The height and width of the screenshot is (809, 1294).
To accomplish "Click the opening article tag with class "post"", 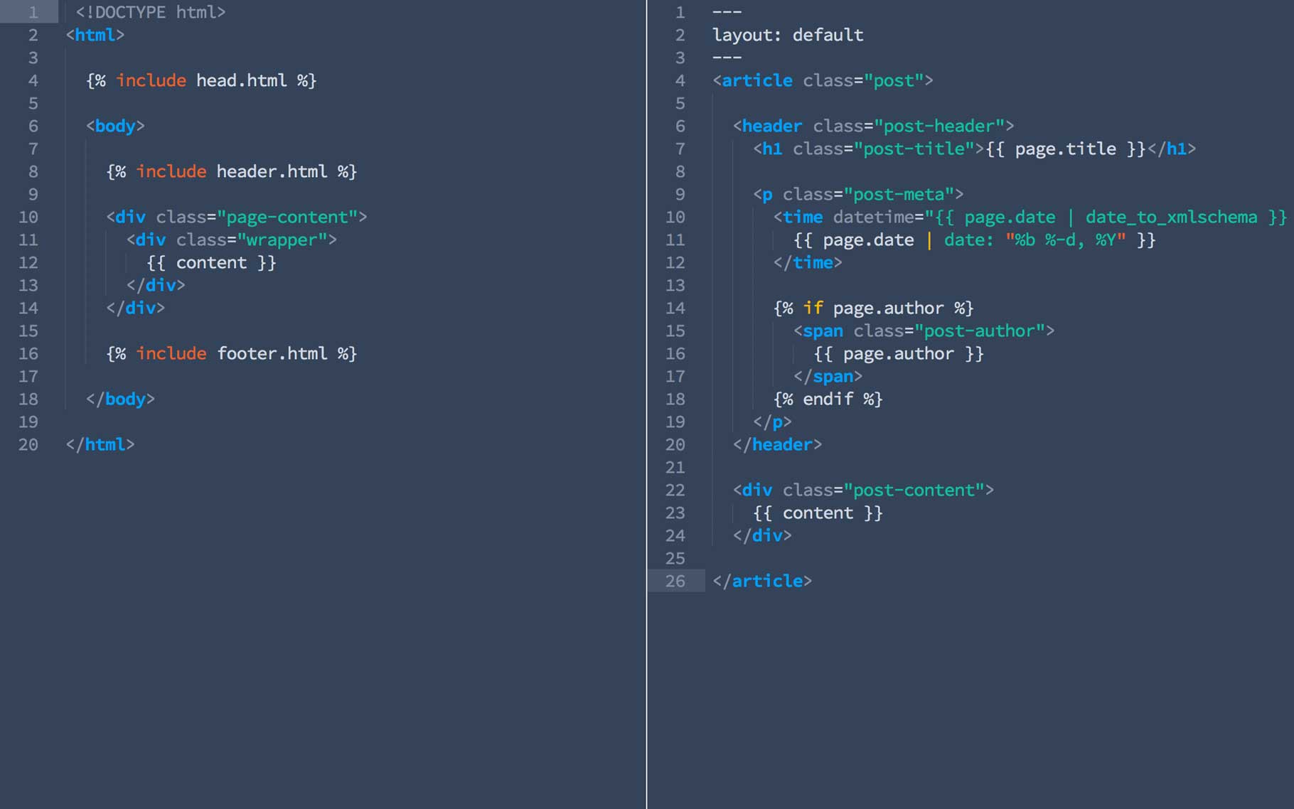I will tap(823, 80).
